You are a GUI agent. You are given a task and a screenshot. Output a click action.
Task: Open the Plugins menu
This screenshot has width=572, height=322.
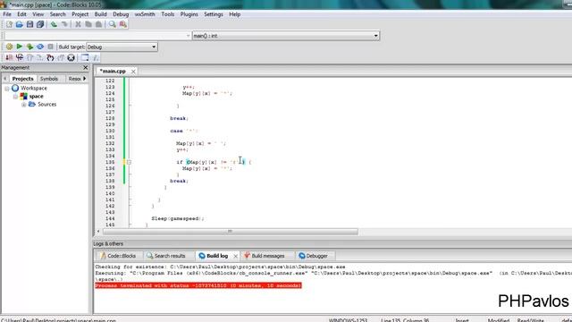pos(189,14)
